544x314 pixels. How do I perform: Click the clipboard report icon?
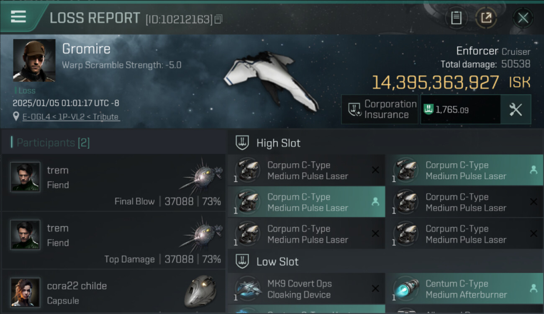point(456,18)
